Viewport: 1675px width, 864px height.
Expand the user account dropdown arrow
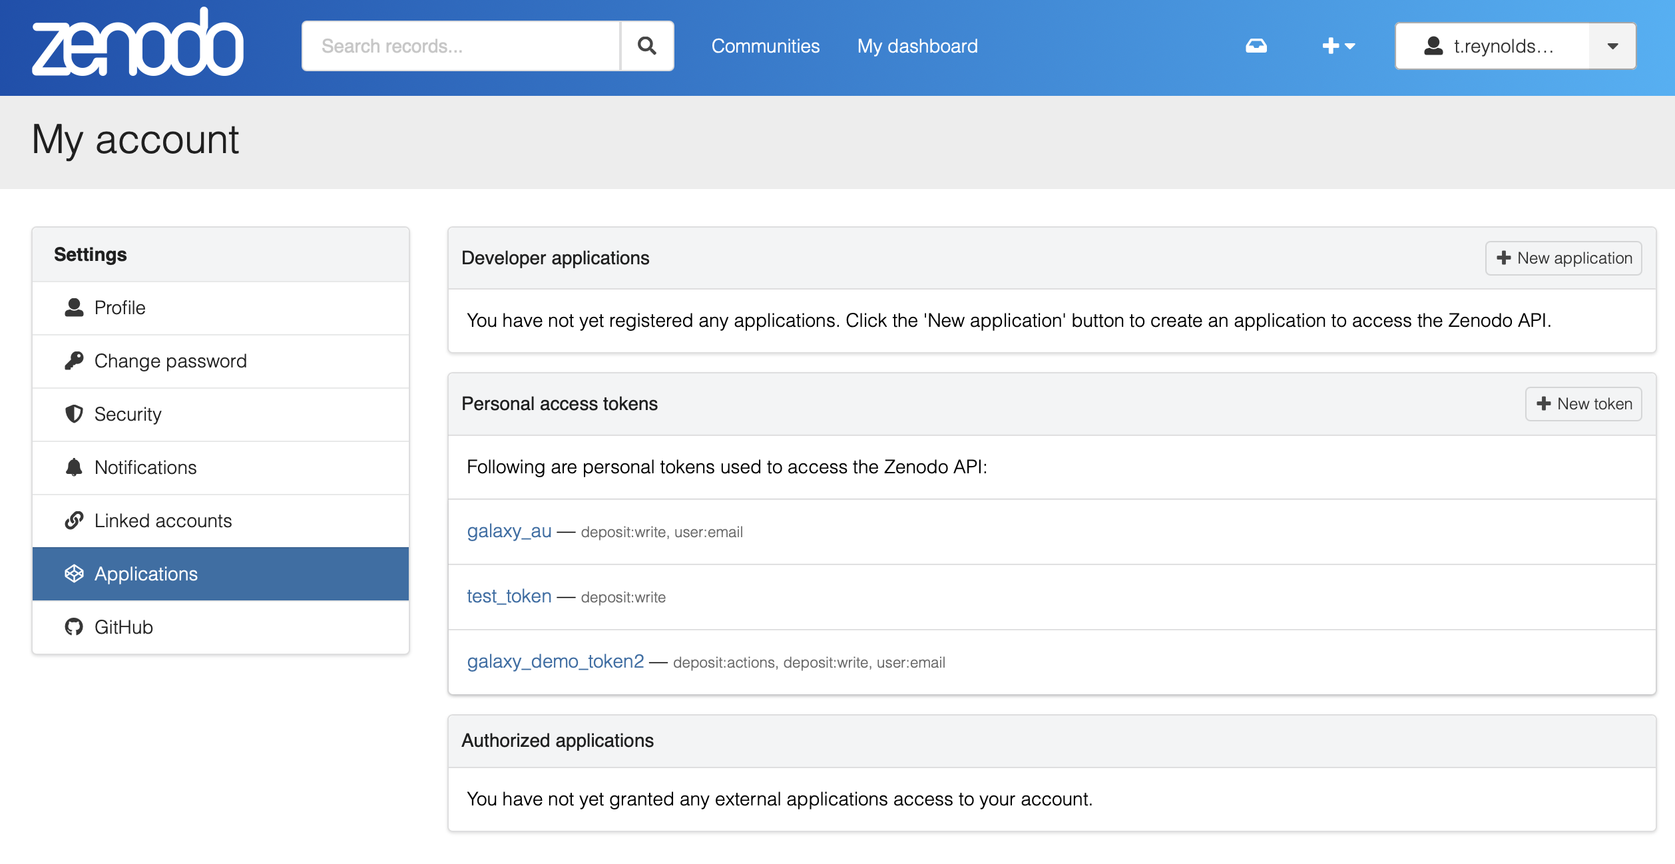(1612, 46)
